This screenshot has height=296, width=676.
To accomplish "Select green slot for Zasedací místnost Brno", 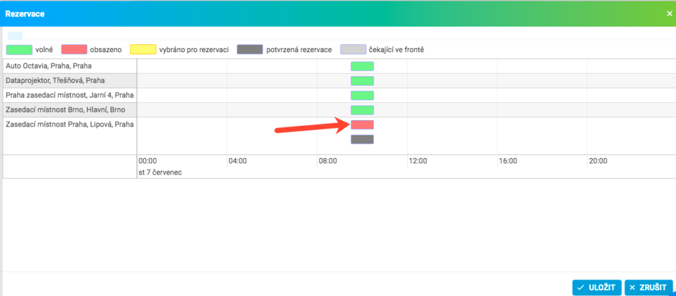I will click(362, 110).
